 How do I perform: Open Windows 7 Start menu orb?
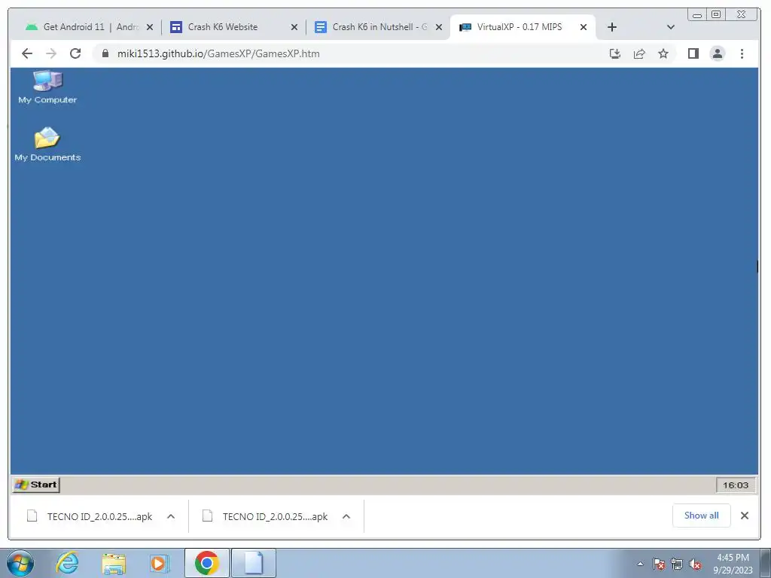coord(20,563)
